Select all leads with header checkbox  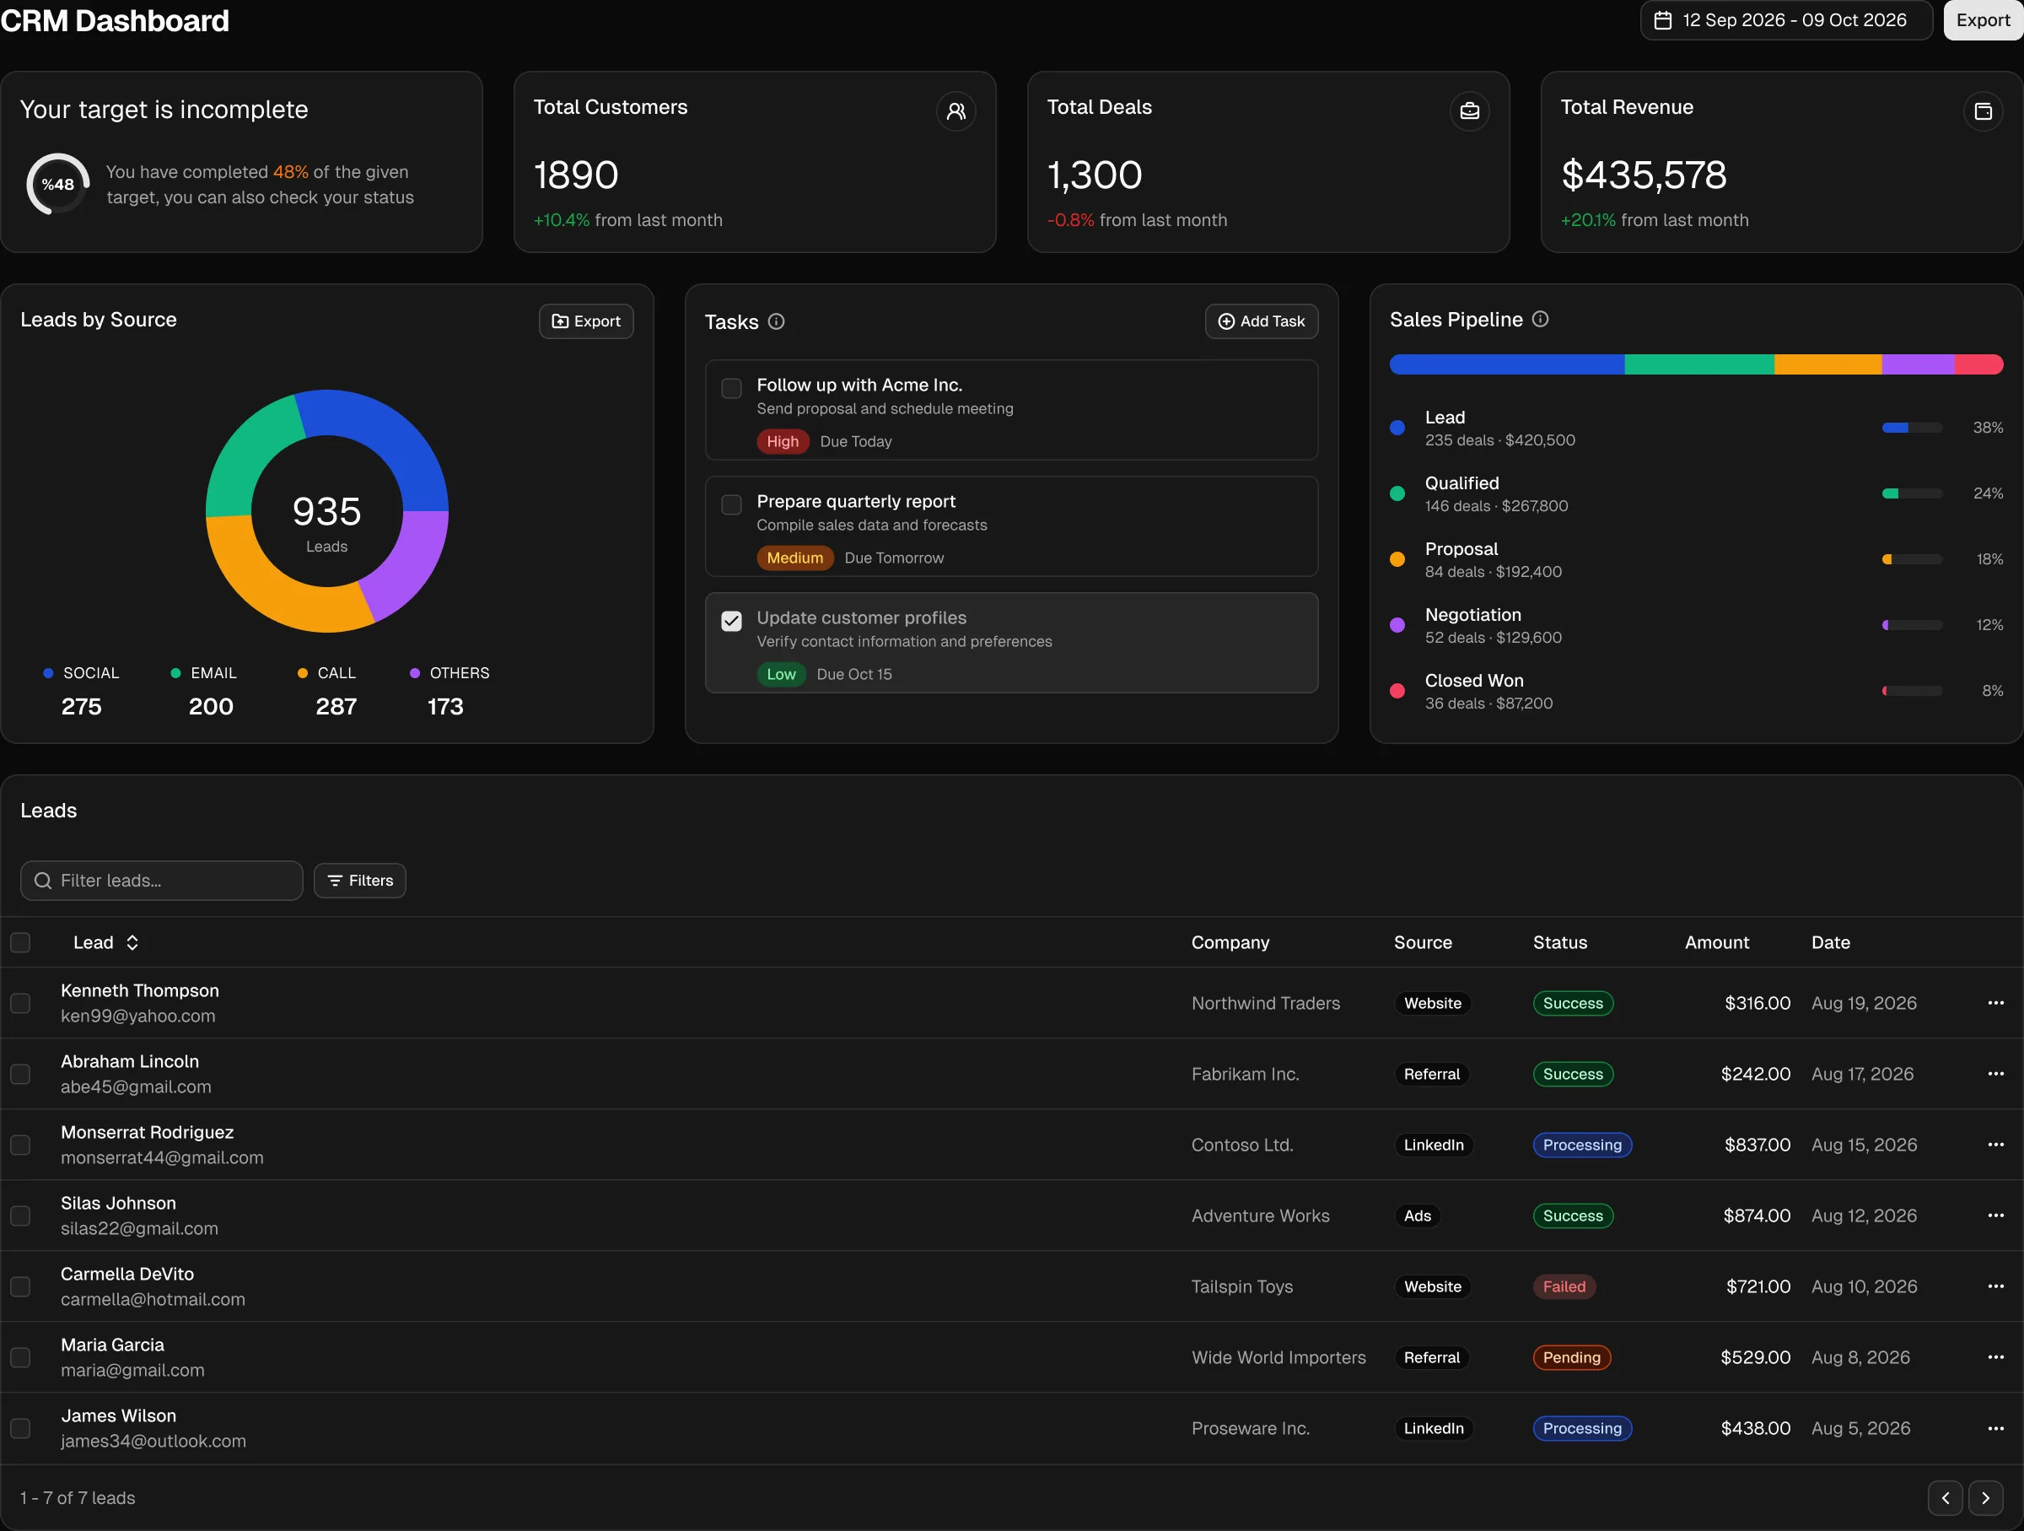click(x=20, y=942)
